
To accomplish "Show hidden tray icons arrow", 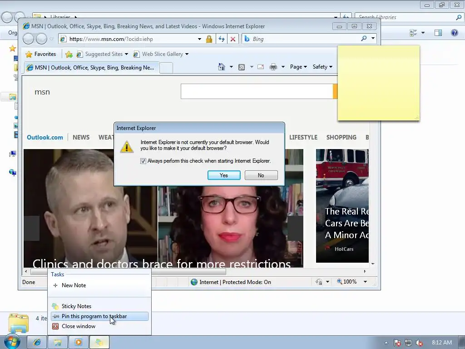I will coord(386,343).
